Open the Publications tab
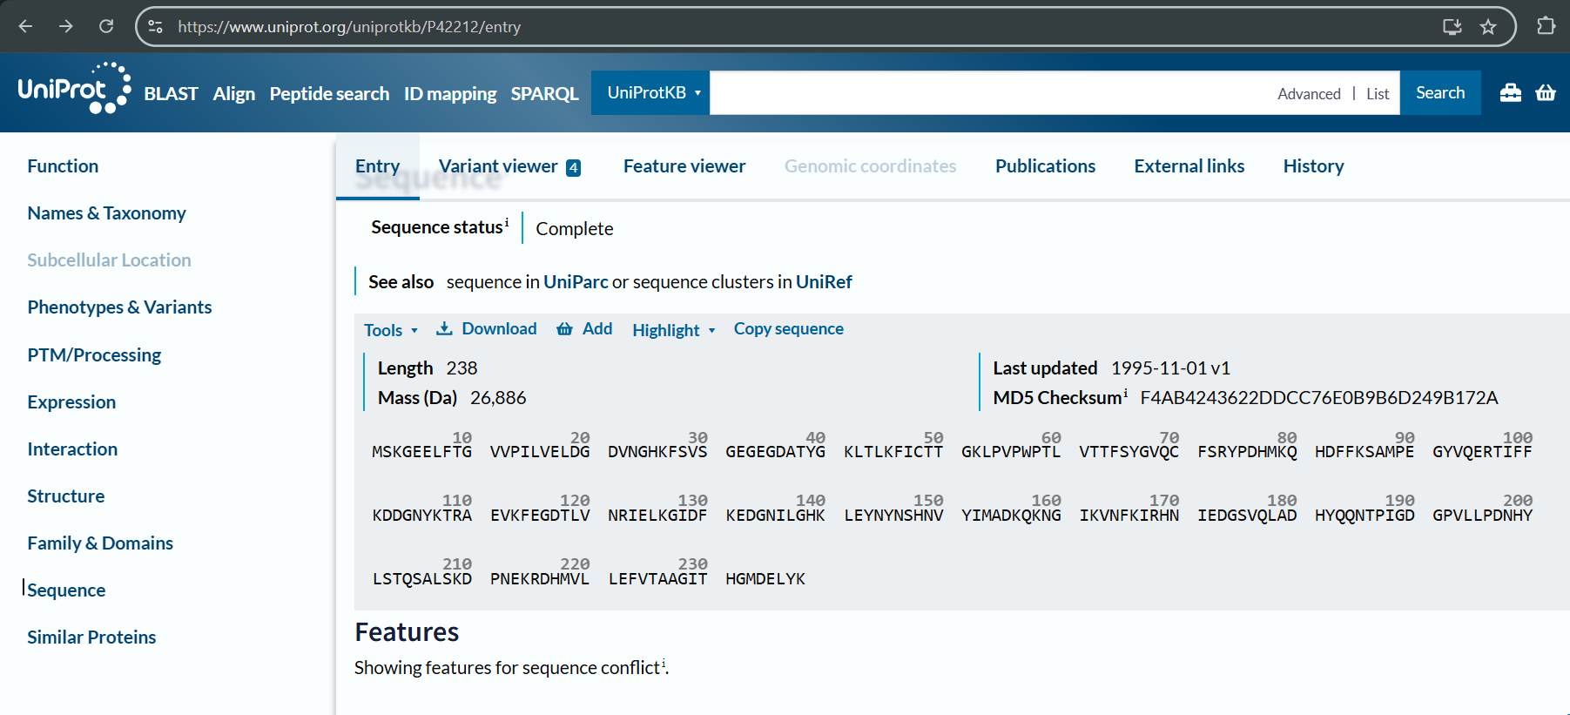This screenshot has height=715, width=1570. click(x=1044, y=166)
